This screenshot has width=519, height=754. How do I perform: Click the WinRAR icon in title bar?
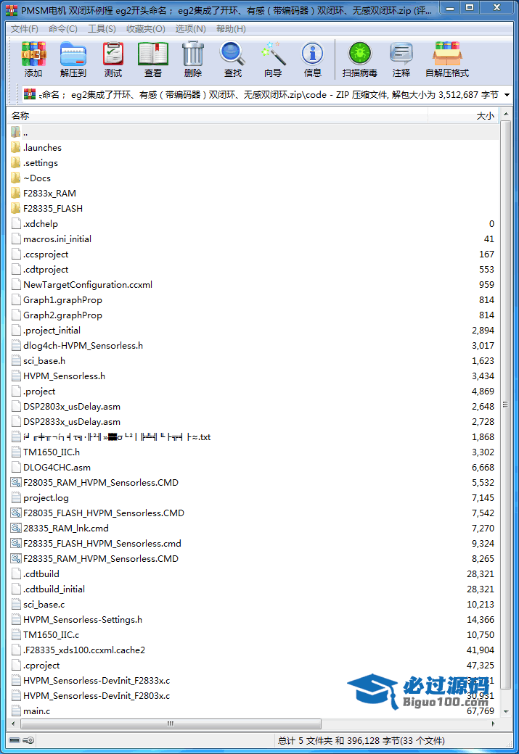pyautogui.click(x=11, y=10)
